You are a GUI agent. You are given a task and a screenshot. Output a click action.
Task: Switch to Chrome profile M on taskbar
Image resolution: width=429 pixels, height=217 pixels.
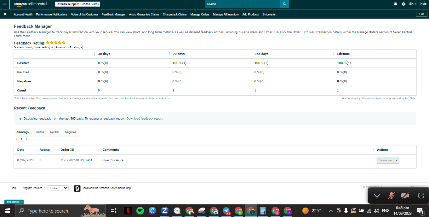pos(238,211)
